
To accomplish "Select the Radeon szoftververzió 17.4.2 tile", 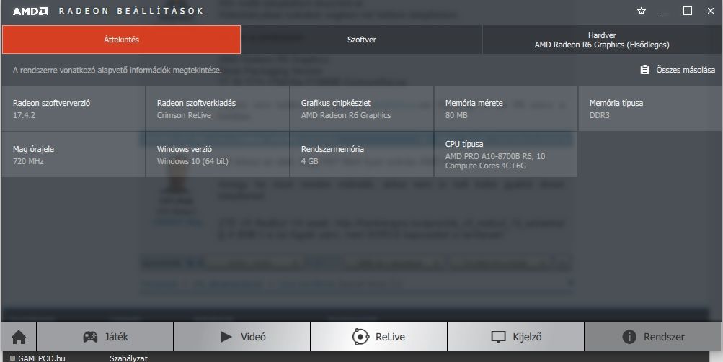I will [x=74, y=109].
